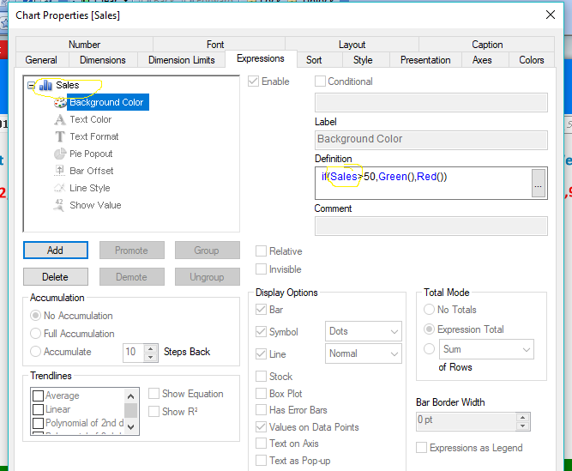Image resolution: width=572 pixels, height=471 pixels.
Task: Collapse the Sales expression tree node
Action: click(x=32, y=86)
